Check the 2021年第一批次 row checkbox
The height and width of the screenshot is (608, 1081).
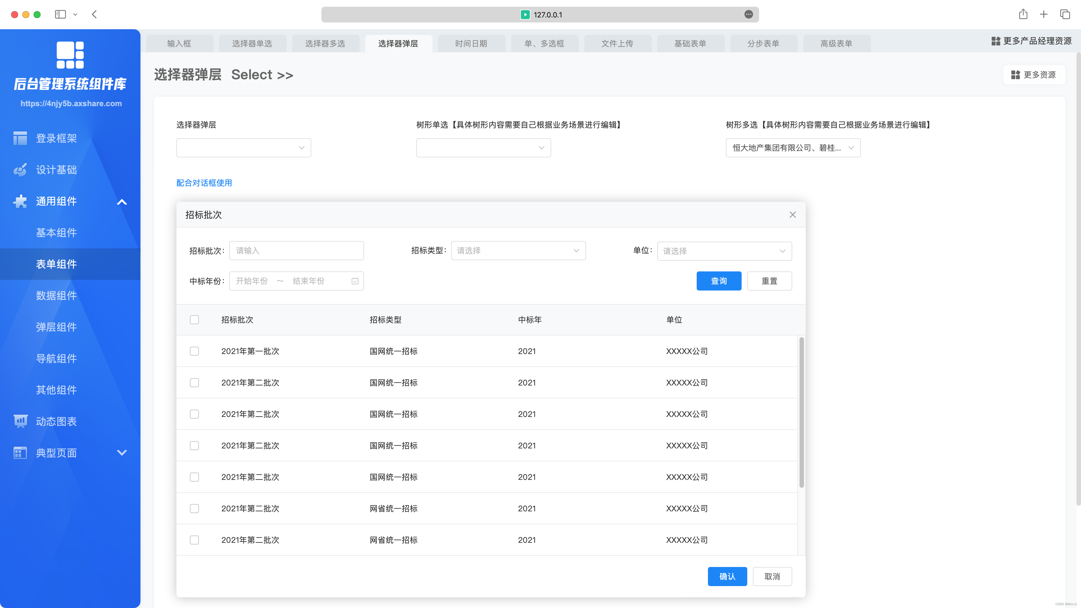pos(194,351)
